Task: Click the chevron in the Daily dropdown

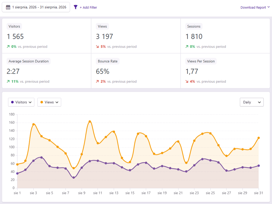Action: pos(259,102)
